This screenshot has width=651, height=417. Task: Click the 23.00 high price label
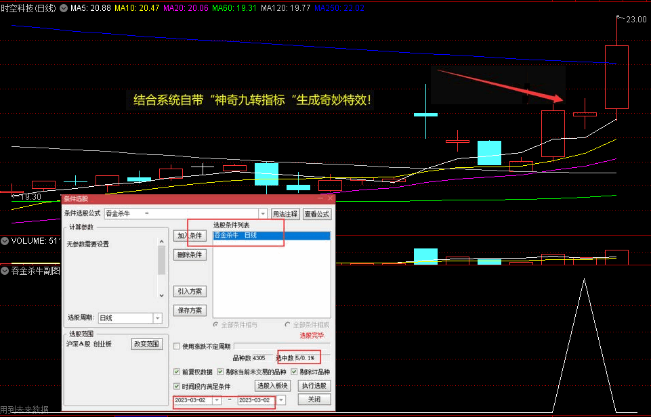pos(636,20)
